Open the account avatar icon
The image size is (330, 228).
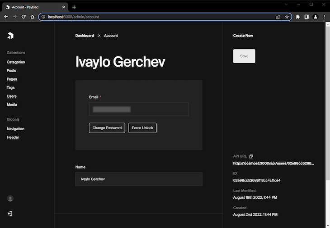10,198
